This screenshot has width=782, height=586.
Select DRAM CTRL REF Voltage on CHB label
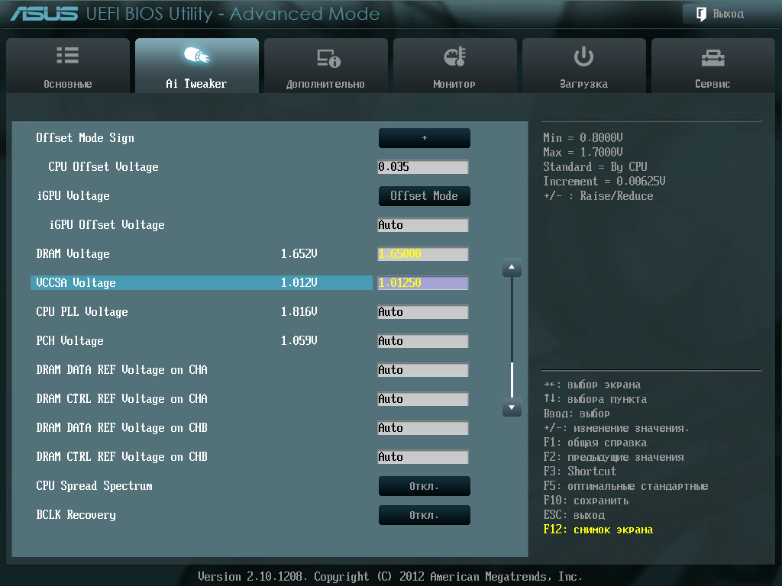point(121,456)
